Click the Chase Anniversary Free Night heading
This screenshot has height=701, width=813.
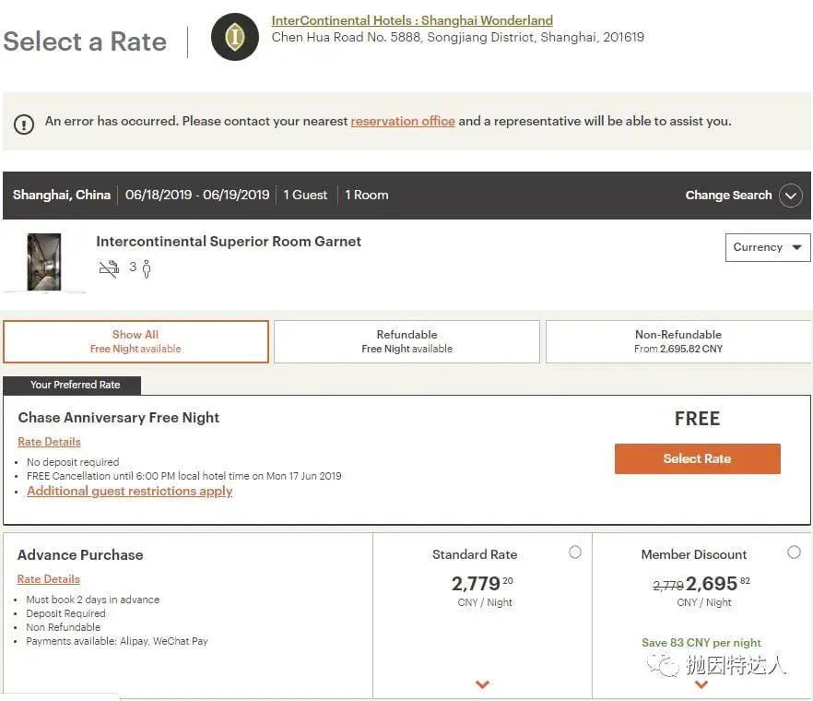119,418
